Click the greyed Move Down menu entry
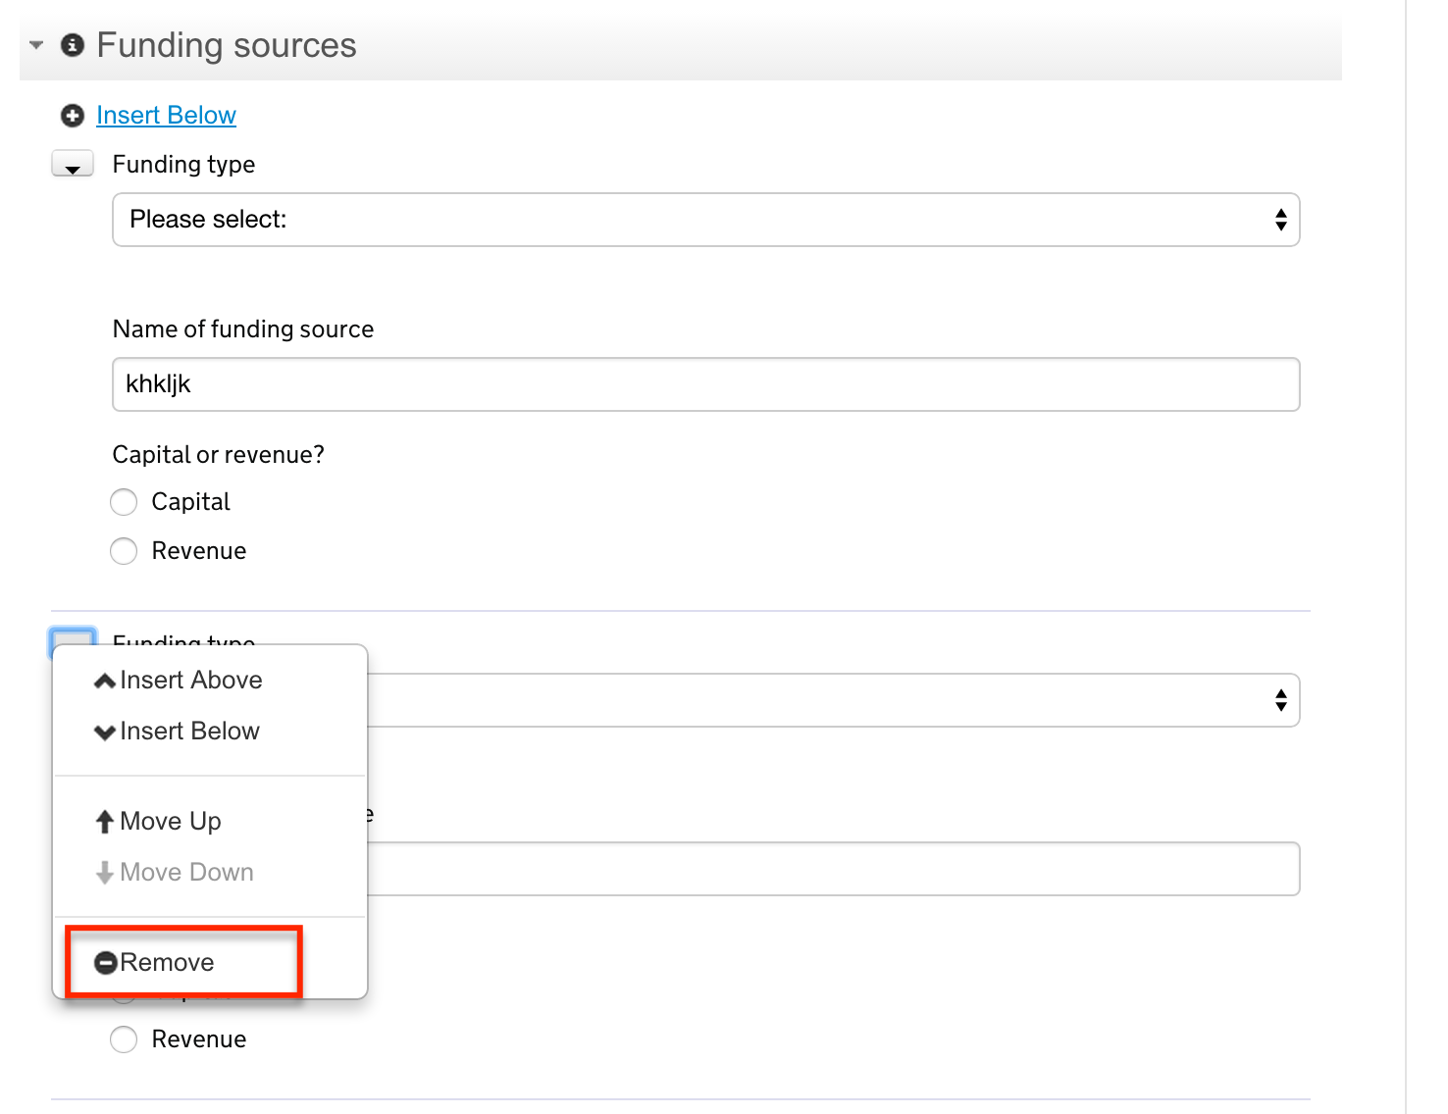This screenshot has width=1448, height=1114. [186, 873]
